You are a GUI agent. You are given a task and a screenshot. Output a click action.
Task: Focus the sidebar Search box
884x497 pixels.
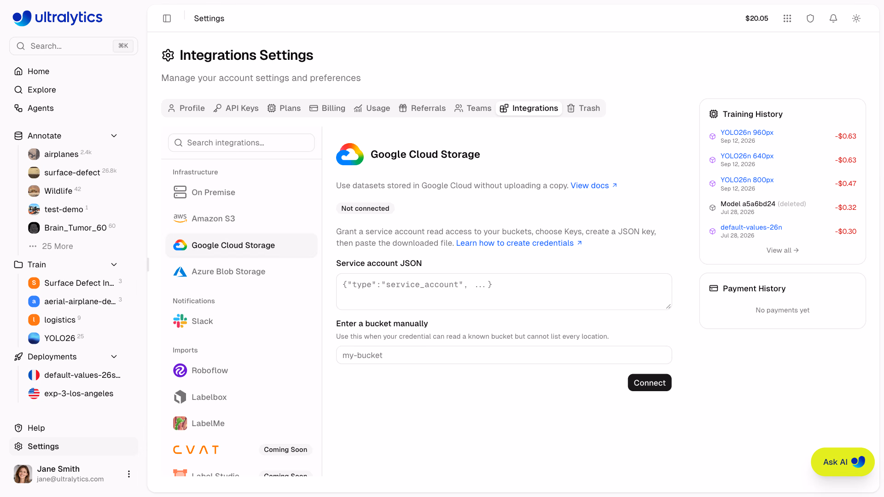point(74,46)
